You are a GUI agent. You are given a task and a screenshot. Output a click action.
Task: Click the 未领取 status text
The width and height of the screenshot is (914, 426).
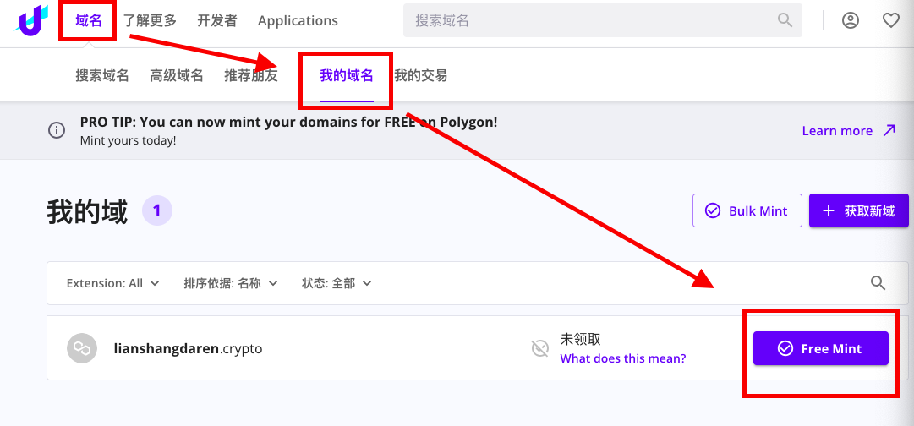tap(581, 339)
